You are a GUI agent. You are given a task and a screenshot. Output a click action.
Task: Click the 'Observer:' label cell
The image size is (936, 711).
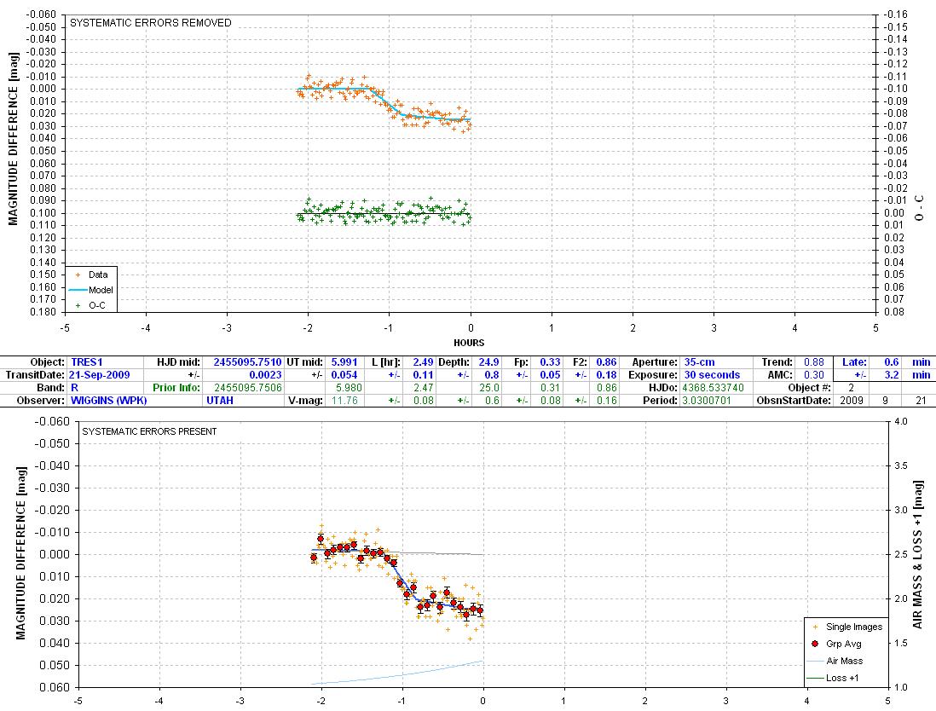41,400
